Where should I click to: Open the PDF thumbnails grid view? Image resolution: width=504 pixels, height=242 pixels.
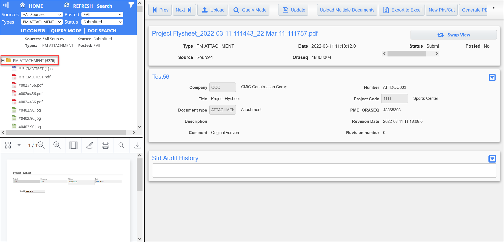8,145
